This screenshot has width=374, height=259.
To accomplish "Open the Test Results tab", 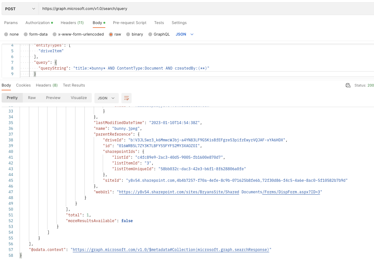I will (x=74, y=85).
